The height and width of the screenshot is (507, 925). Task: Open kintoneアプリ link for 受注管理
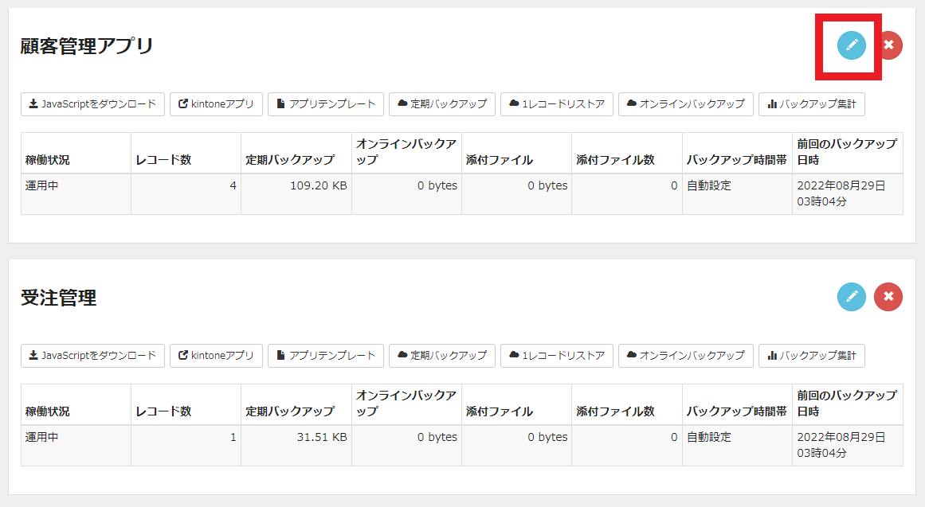(x=216, y=356)
